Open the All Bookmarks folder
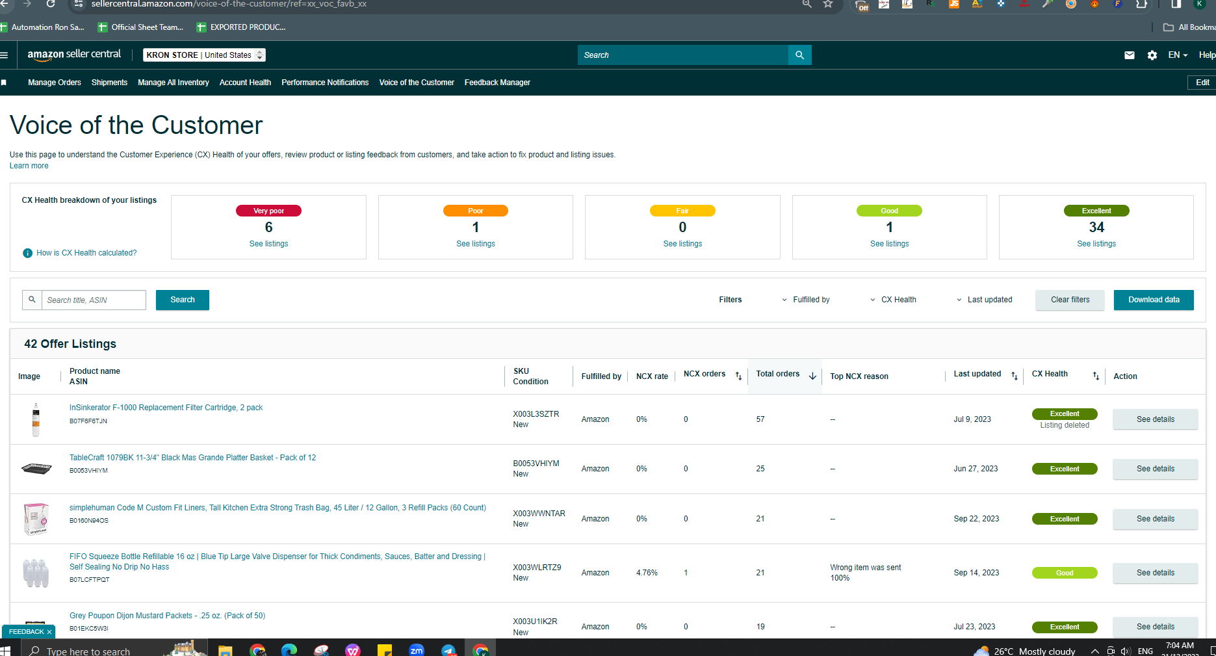The image size is (1216, 656). pos(1189,27)
